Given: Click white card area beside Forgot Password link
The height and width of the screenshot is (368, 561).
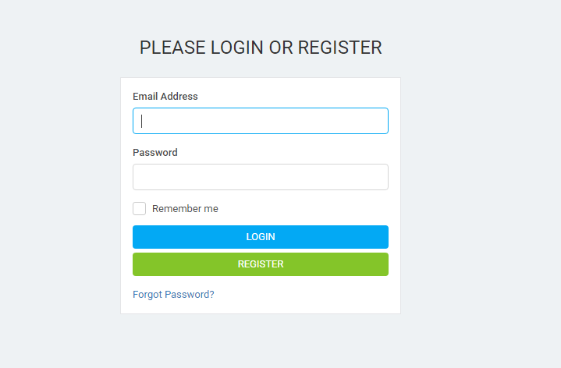Looking at the screenshot, I should [x=304, y=295].
